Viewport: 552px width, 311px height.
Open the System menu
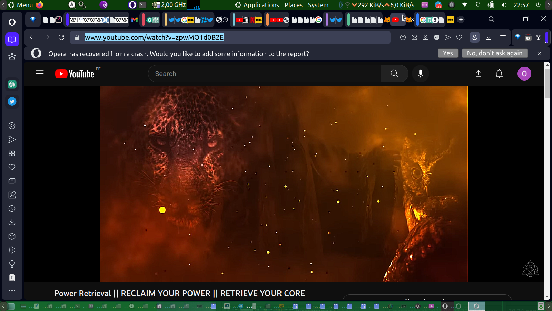pyautogui.click(x=318, y=5)
